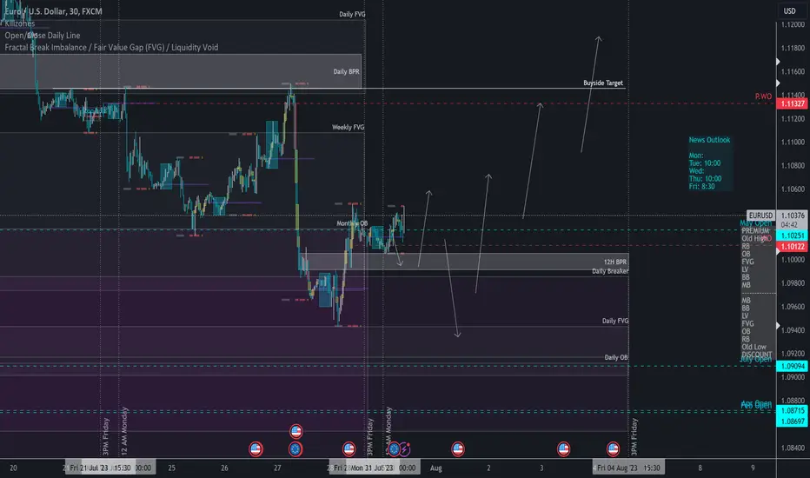The width and height of the screenshot is (810, 478).
Task: Select the Daily BPR zone label
Action: [x=346, y=71]
